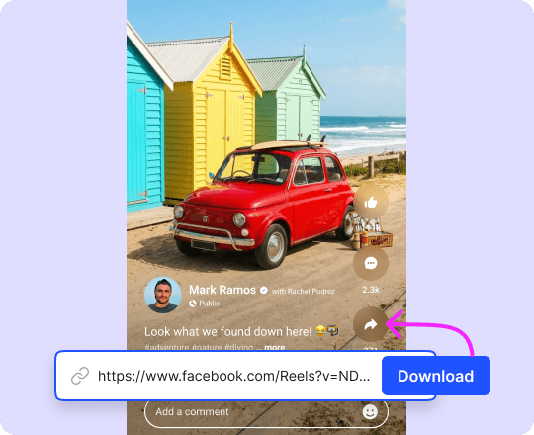Click the Public audience label
Image resolution: width=534 pixels, height=435 pixels.
210,304
